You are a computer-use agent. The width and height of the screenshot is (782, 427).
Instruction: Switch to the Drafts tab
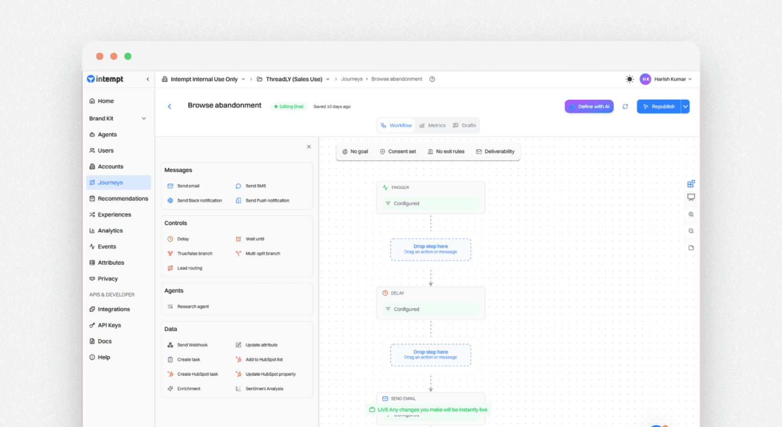[x=465, y=126]
